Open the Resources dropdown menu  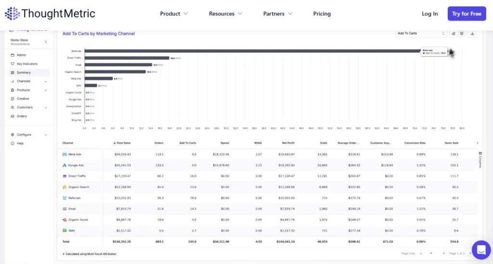pyautogui.click(x=225, y=14)
